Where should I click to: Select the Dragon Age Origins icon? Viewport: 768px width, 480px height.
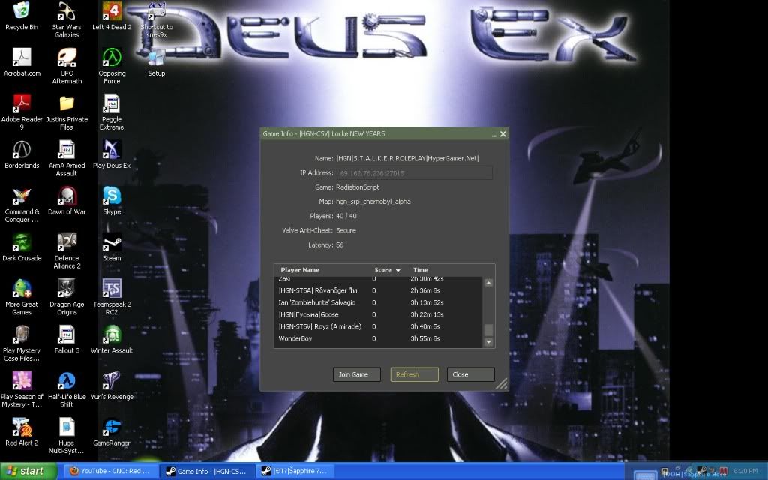[67, 297]
